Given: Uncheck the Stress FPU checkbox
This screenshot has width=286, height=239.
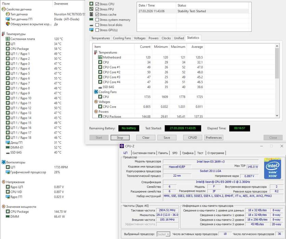Looking at the screenshot, I should click(97, 9).
